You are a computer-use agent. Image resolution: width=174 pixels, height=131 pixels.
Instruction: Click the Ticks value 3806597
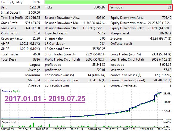(x=98, y=7)
